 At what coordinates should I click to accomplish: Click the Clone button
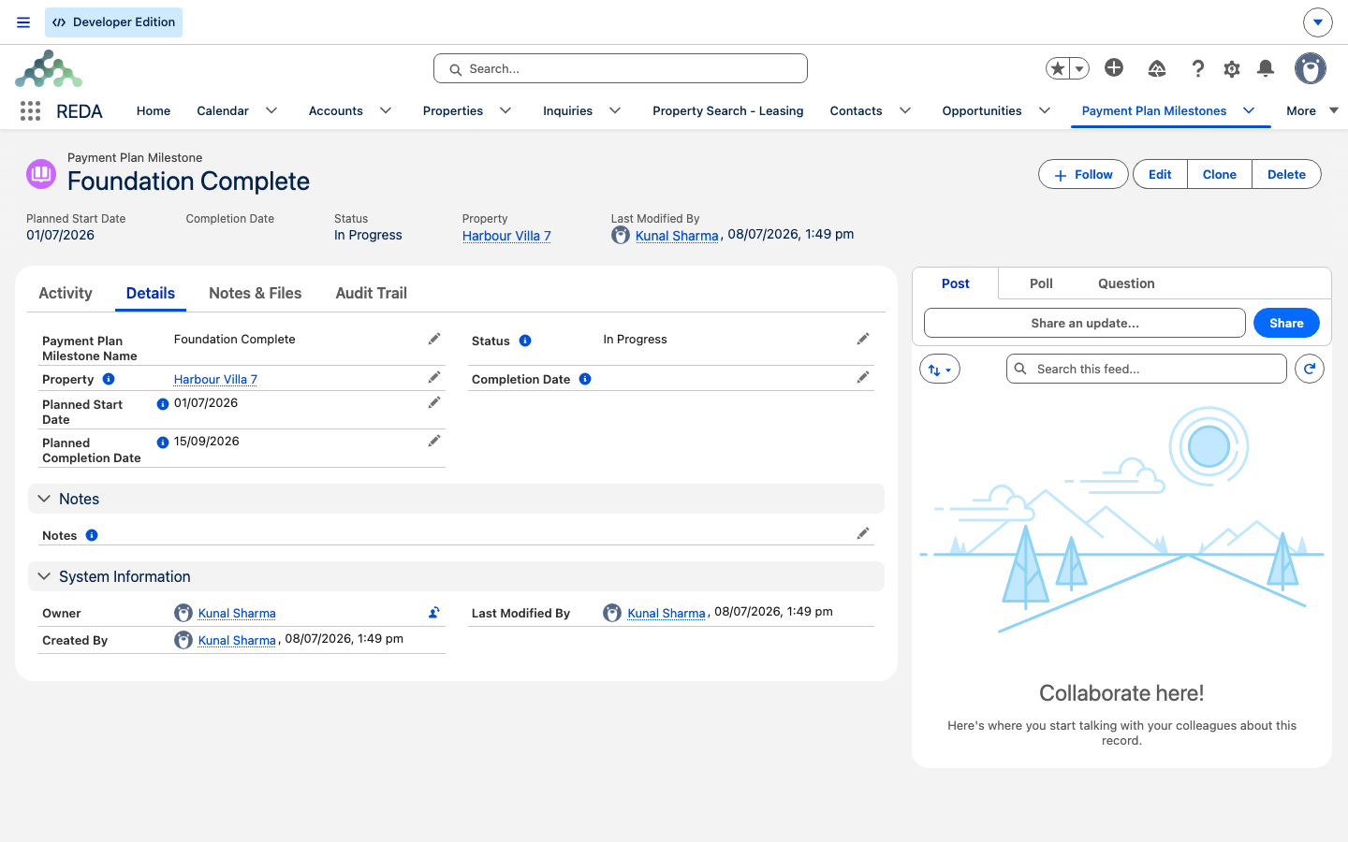tap(1220, 174)
